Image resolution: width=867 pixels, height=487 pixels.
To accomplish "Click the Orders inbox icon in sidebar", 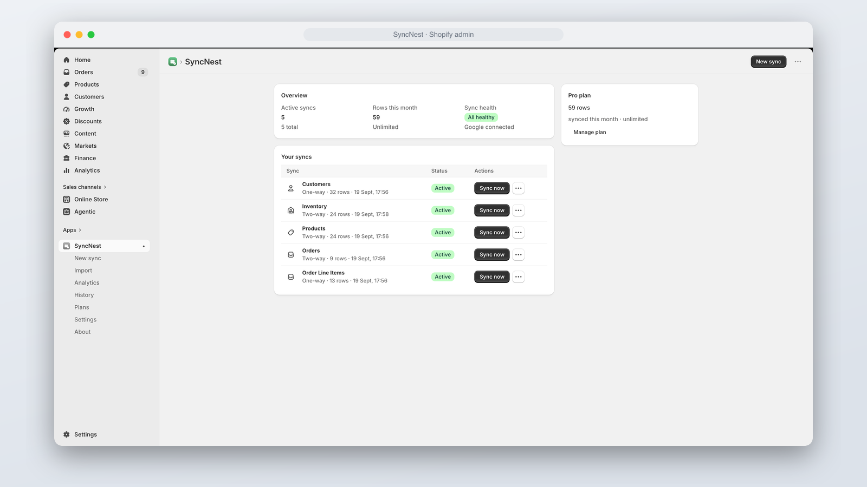I will (67, 72).
